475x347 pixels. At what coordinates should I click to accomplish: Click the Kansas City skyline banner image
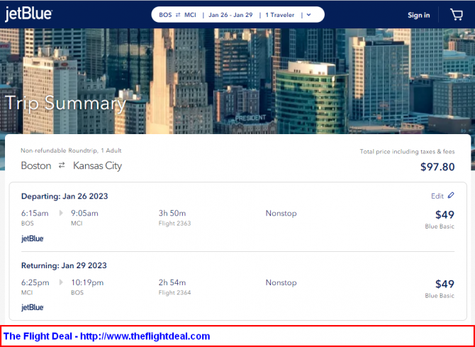[238, 81]
